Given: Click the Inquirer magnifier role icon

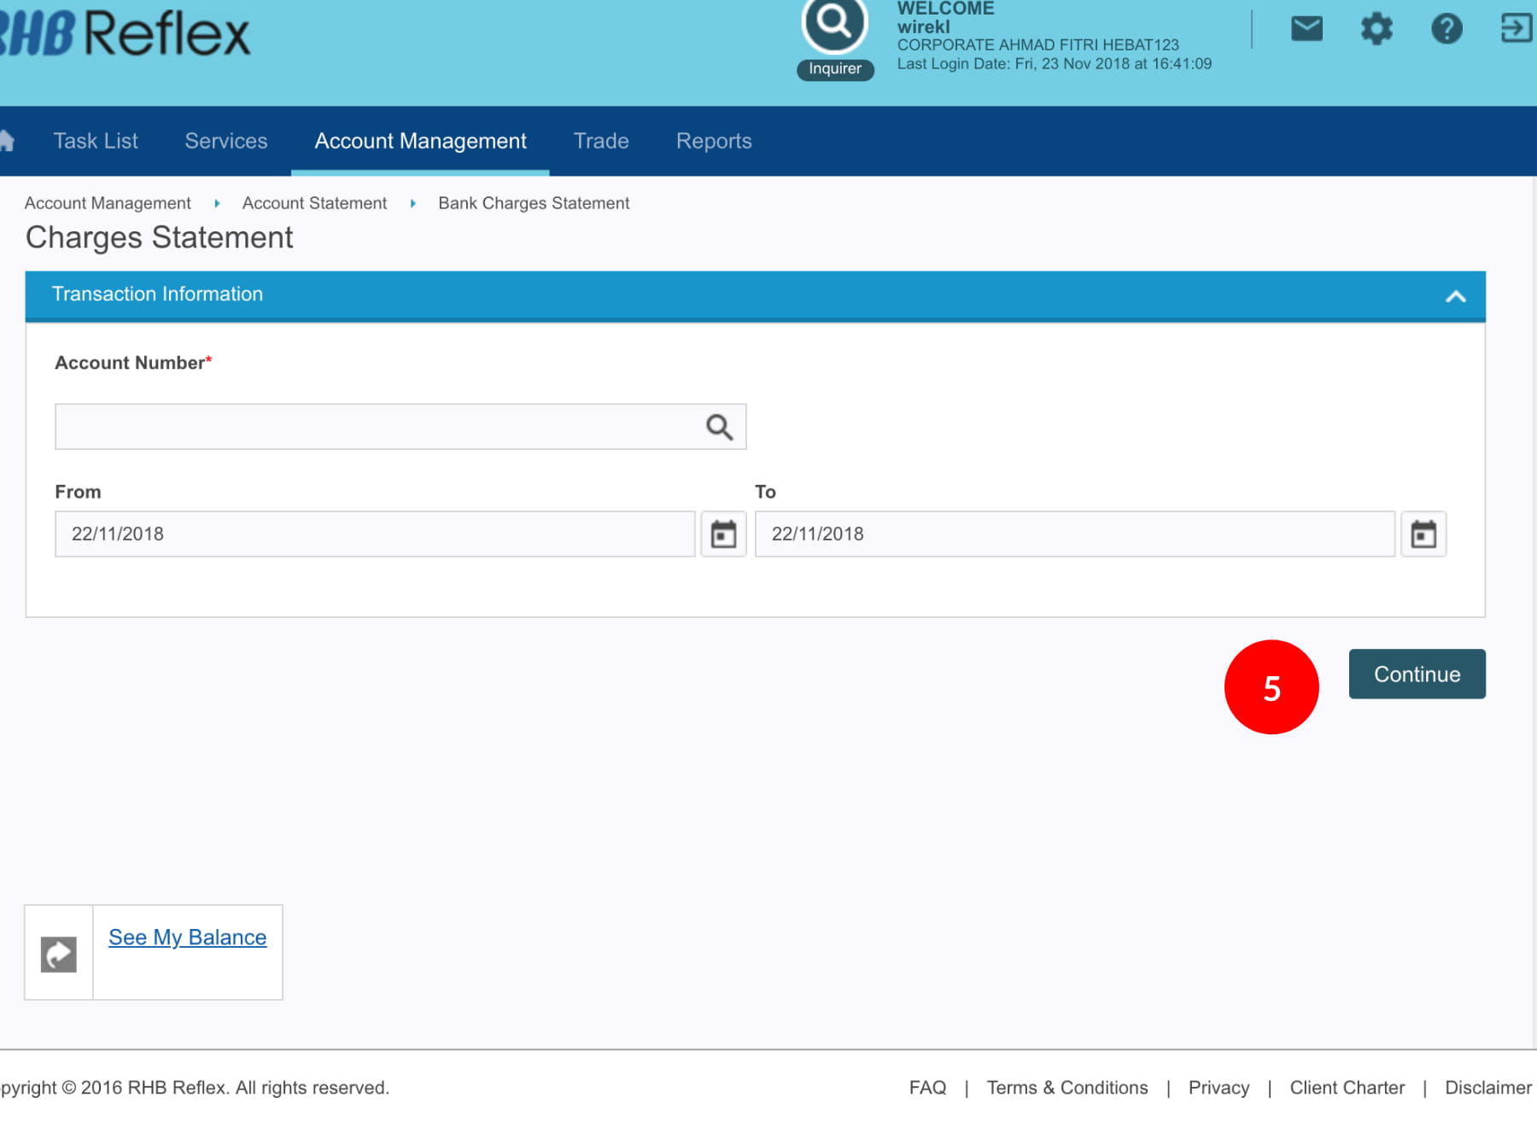Looking at the screenshot, I should point(834,24).
